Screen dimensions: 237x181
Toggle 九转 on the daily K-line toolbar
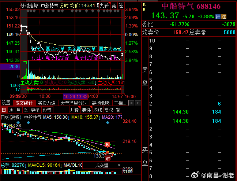[75, 110]
